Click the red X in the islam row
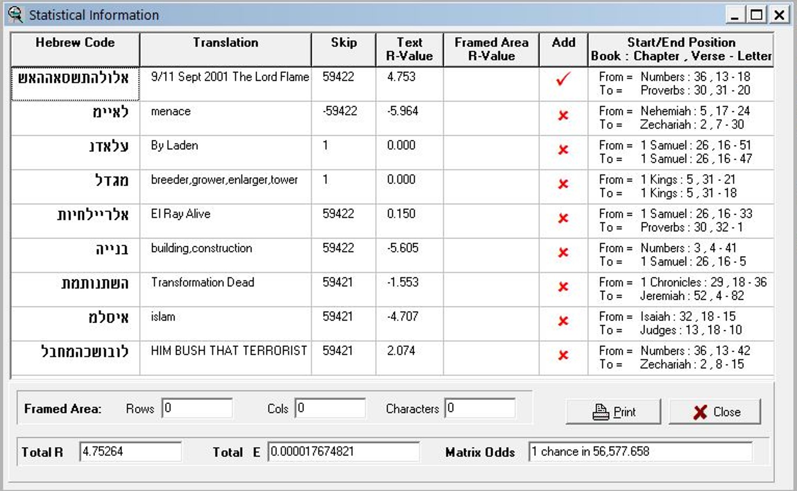 [x=563, y=321]
